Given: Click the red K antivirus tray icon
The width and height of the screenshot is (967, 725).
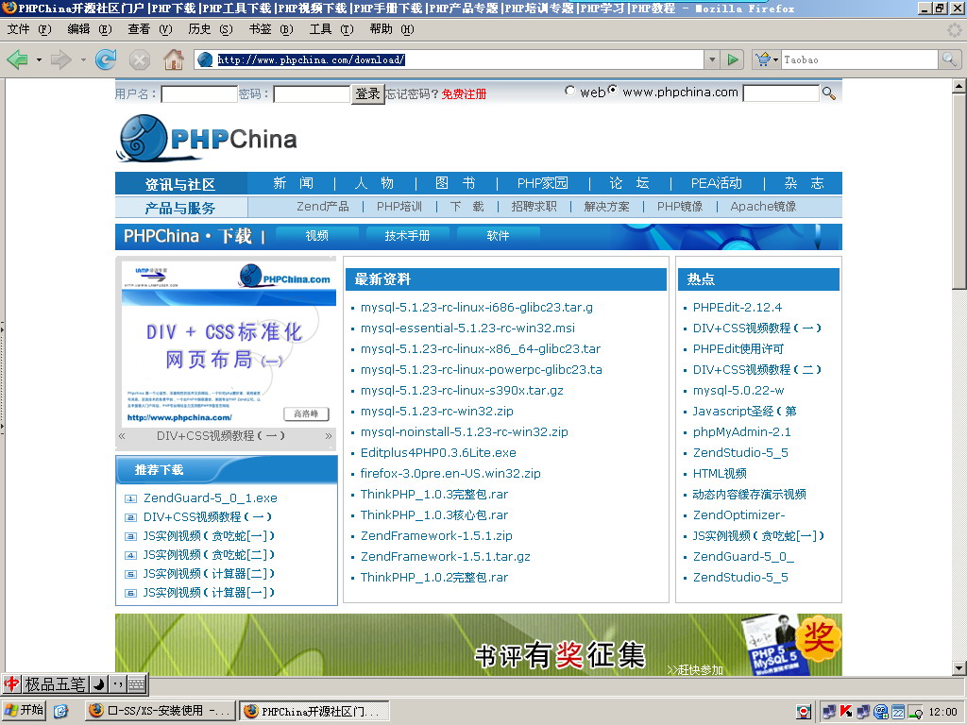Looking at the screenshot, I should (845, 712).
